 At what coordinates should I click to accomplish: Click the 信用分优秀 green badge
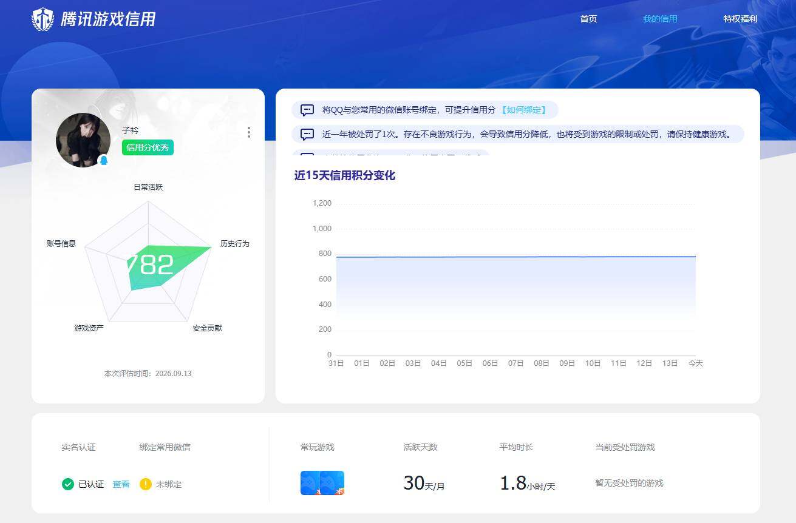click(148, 147)
